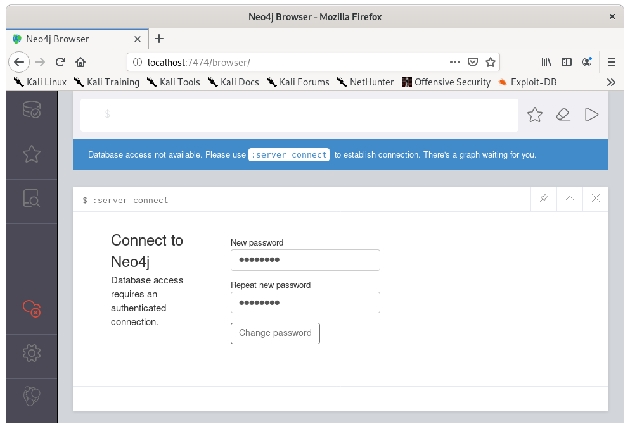Open Firefox hamburger menu
Screen dimensions: 630x429
pos(612,62)
